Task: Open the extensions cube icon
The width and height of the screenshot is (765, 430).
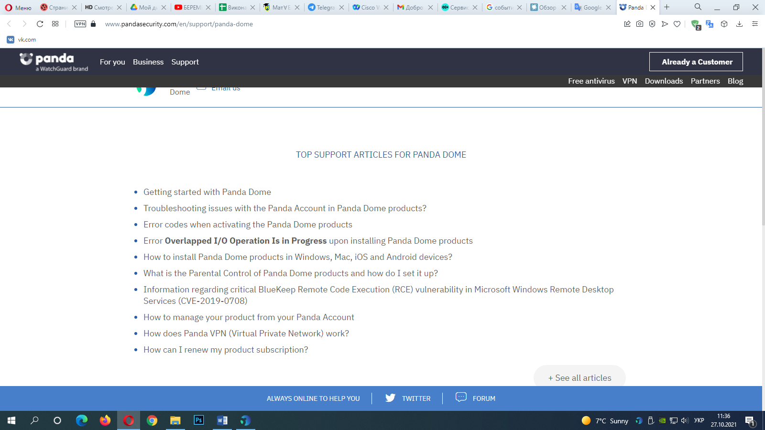Action: (x=724, y=24)
